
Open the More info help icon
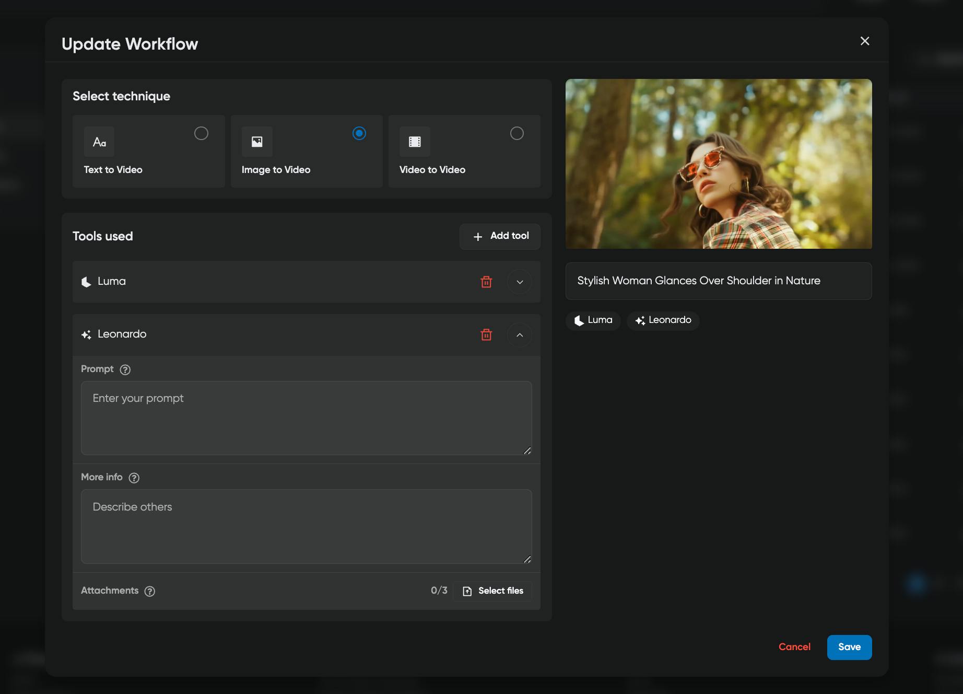tap(134, 478)
